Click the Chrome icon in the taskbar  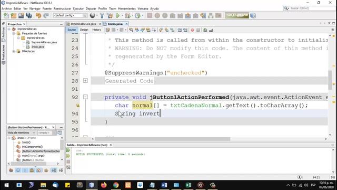point(116,185)
